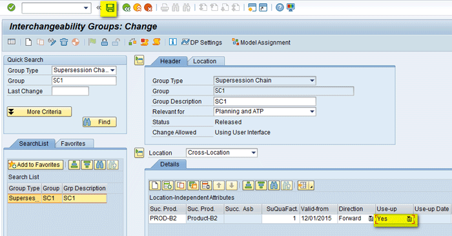Open the Use-up Yes value list
This screenshot has height=236, width=452.
pyautogui.click(x=409, y=219)
